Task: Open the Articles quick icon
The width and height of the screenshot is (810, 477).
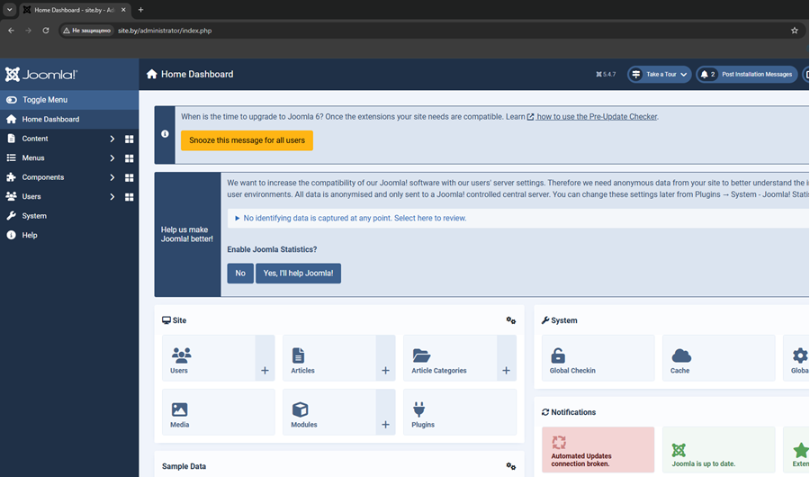Action: (x=329, y=358)
